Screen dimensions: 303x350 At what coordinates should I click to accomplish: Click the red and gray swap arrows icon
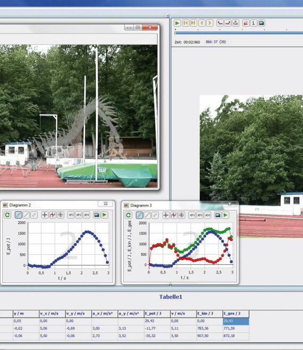246,23
